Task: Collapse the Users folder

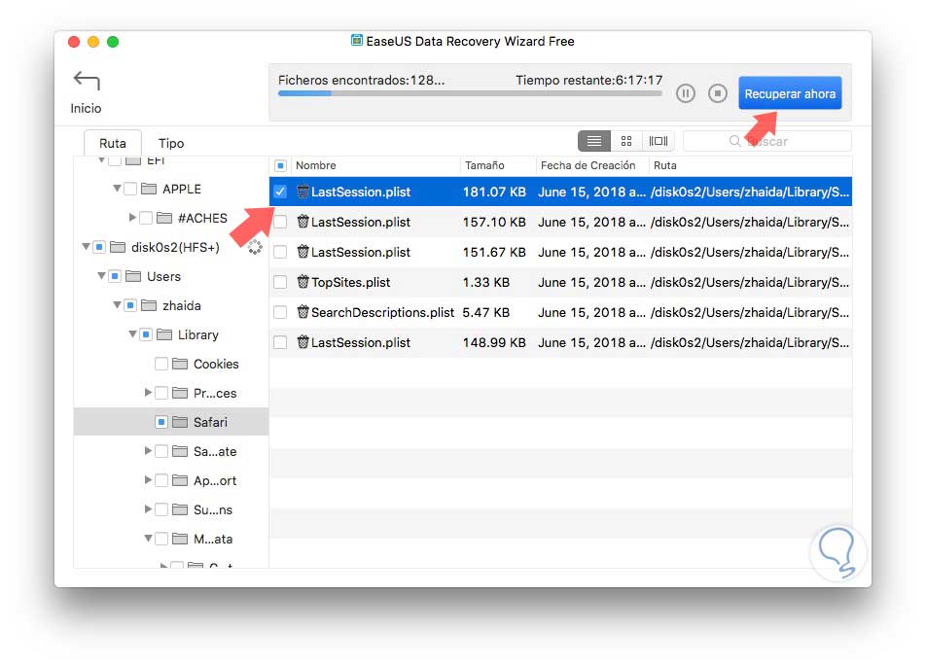Action: click(x=101, y=275)
